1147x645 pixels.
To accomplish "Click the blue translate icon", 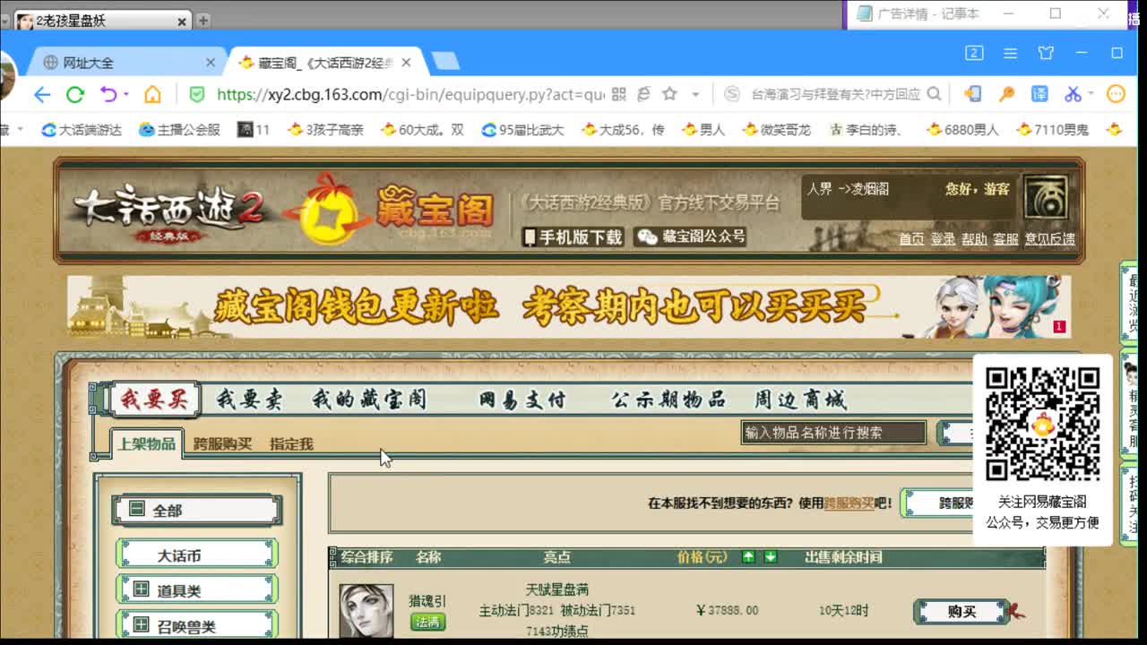I will (1039, 94).
